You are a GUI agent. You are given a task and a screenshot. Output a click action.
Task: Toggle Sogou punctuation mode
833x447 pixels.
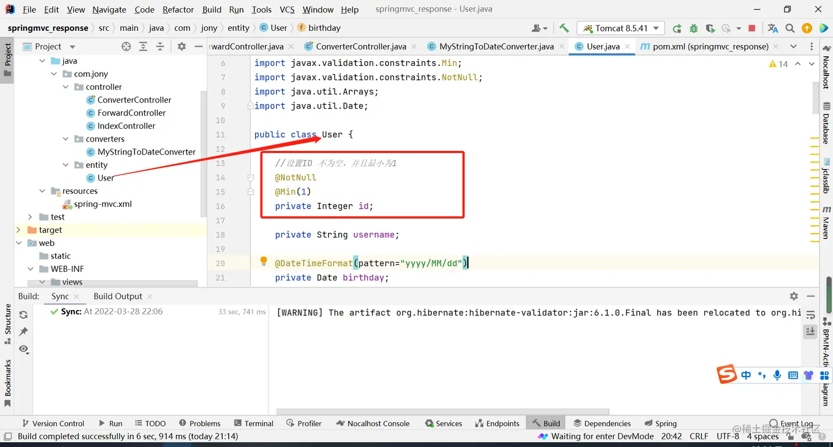[x=762, y=375]
